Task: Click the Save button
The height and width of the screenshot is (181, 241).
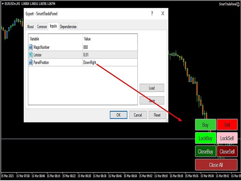Action: [152, 101]
